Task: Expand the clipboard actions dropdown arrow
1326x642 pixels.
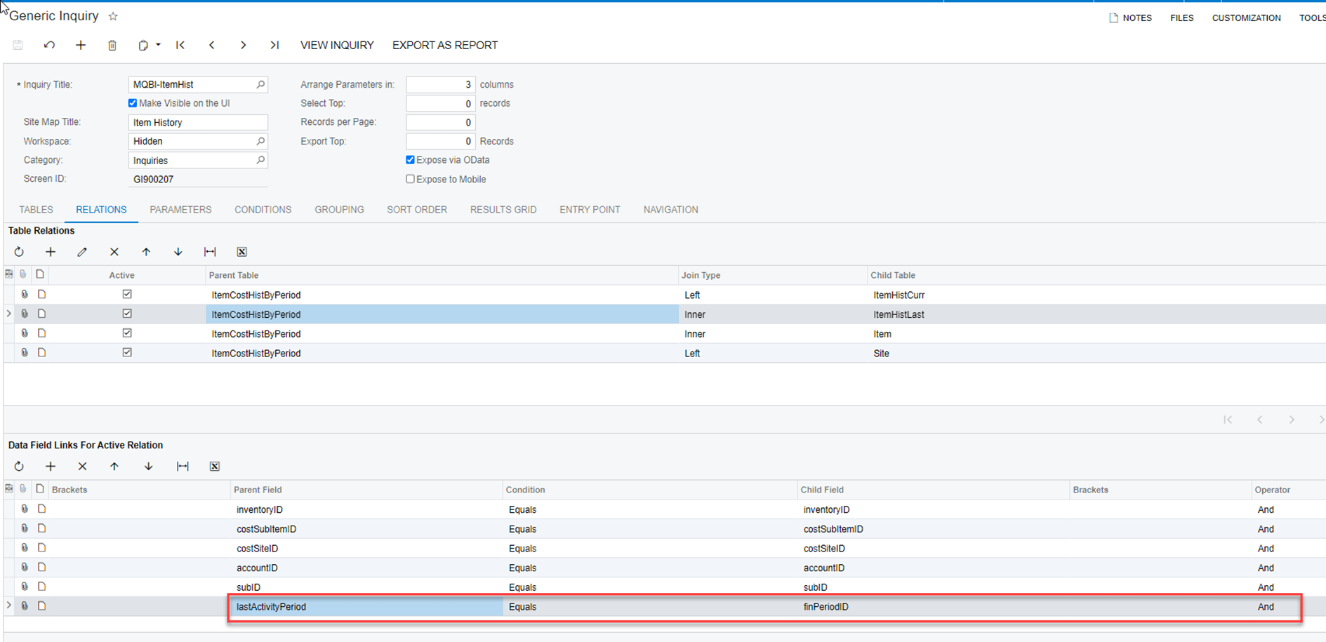Action: pos(159,44)
